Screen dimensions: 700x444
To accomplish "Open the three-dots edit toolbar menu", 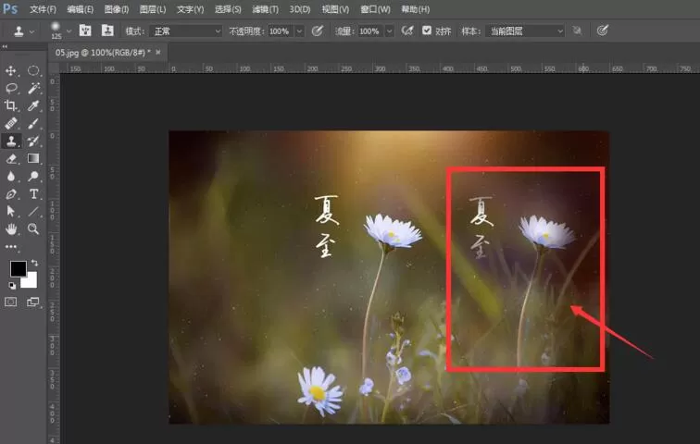I will [11, 247].
